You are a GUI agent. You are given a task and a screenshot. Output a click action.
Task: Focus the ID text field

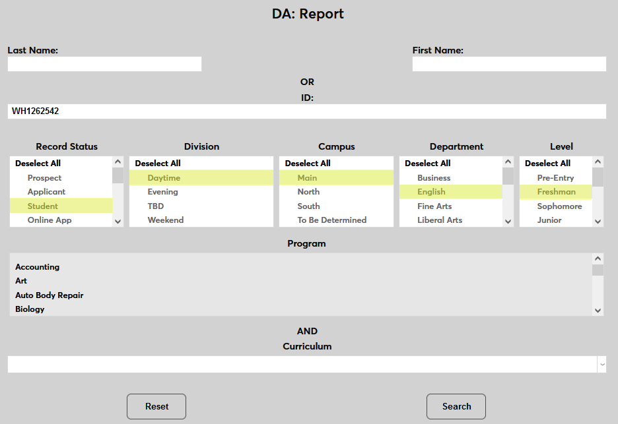[307, 111]
